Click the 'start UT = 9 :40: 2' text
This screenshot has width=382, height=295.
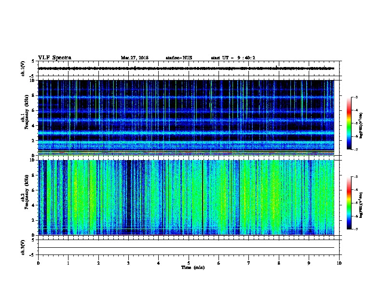pyautogui.click(x=233, y=58)
